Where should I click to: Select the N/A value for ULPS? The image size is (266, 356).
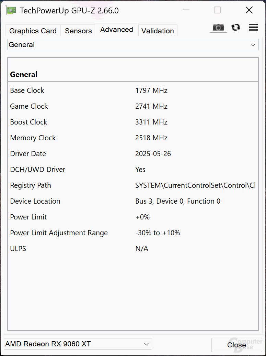(142, 249)
